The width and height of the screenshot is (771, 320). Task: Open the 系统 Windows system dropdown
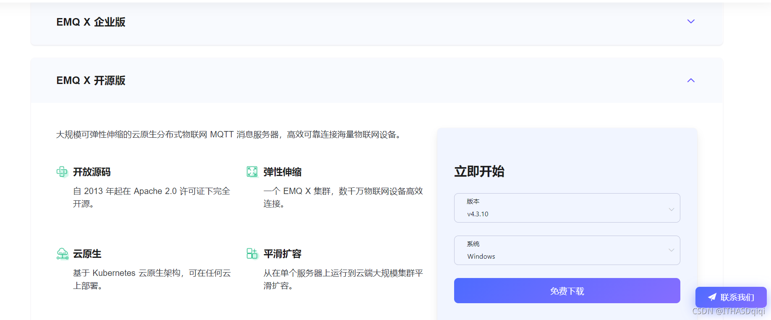pos(567,250)
